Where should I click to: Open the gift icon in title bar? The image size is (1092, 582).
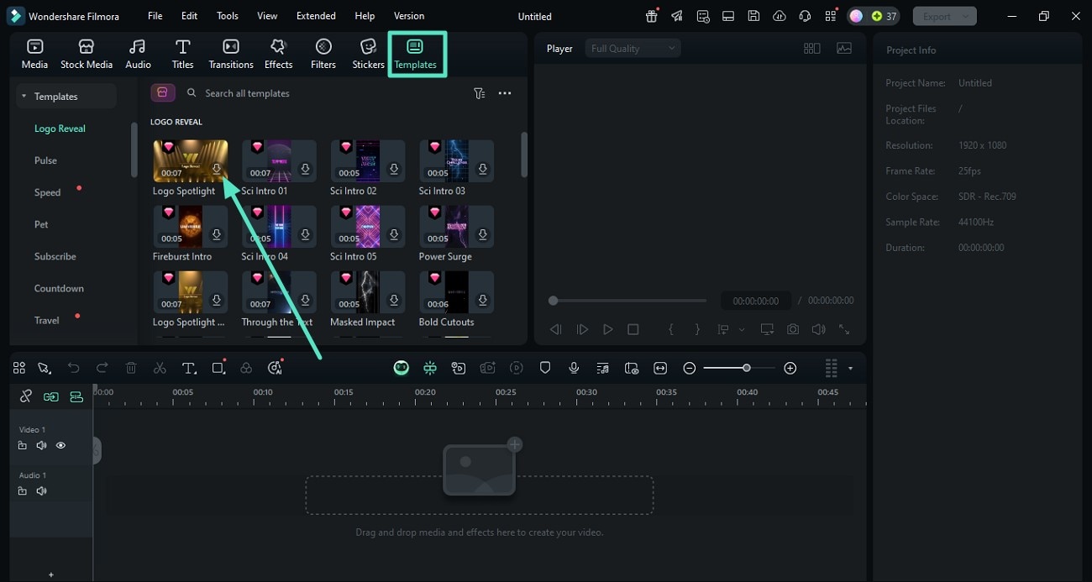click(652, 16)
